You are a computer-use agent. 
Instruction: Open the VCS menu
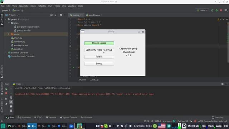pos(64,6)
